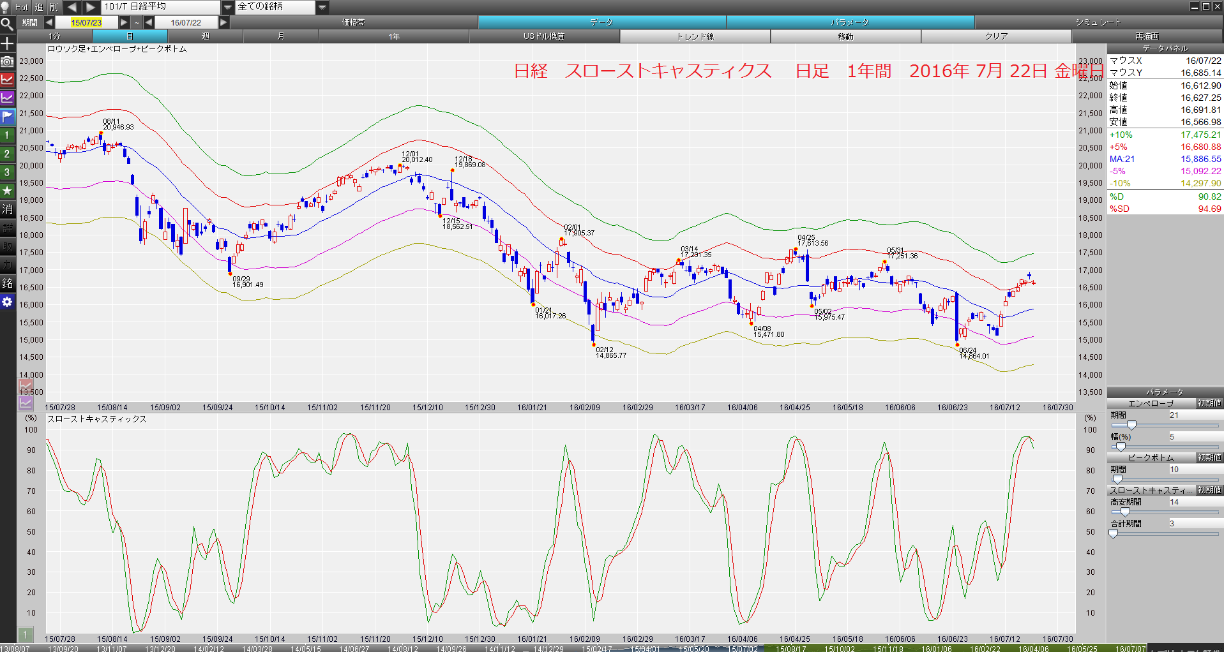1224x652 pixels.
Task: Click the 合計期間 slider handle
Action: (x=1114, y=533)
